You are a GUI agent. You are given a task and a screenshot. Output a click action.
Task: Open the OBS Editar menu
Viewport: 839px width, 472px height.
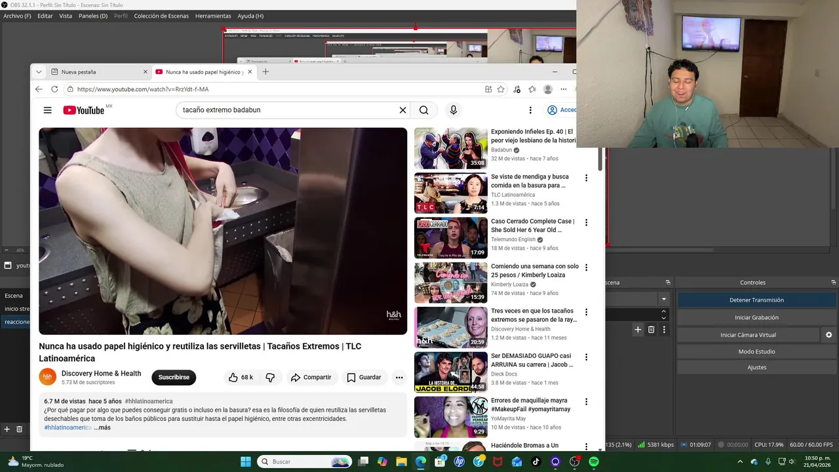[x=45, y=16]
